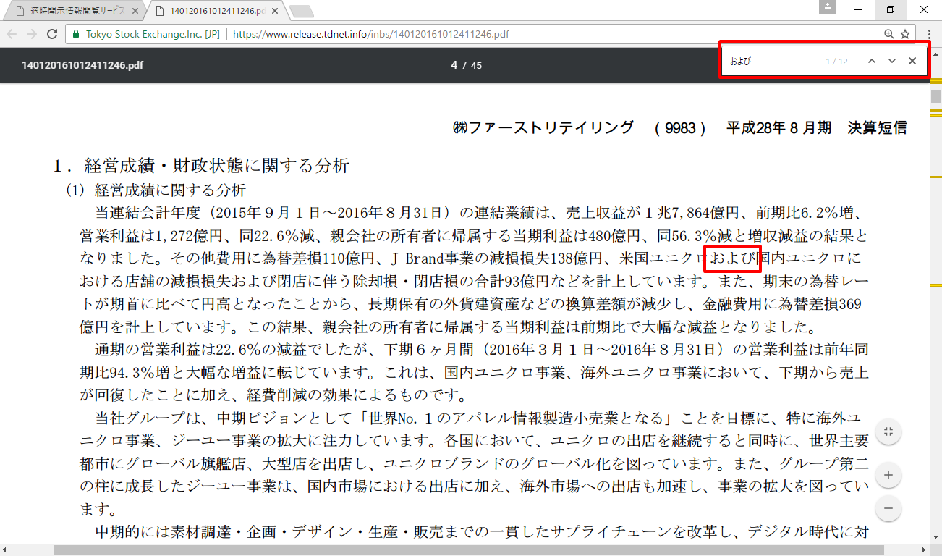Click the vertical scrollbar thumb
The width and height of the screenshot is (942, 556).
935,96
